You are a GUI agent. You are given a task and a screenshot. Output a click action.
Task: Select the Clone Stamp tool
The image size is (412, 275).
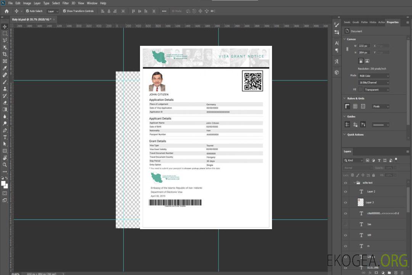point(5,89)
